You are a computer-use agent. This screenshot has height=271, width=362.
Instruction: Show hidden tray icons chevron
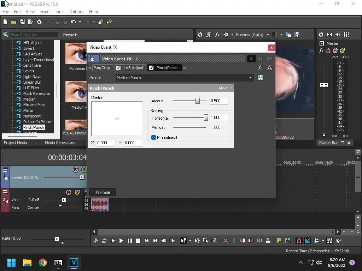[301, 263]
